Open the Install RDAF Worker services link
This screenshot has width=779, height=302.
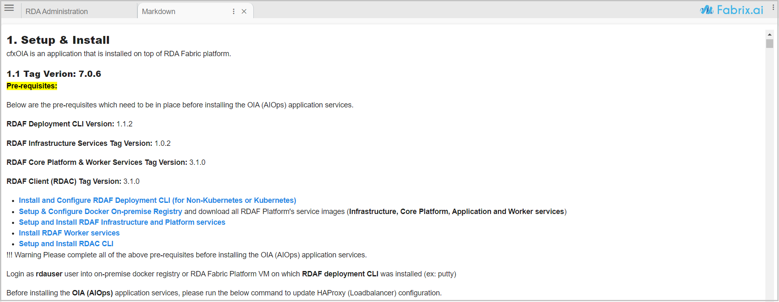[69, 233]
